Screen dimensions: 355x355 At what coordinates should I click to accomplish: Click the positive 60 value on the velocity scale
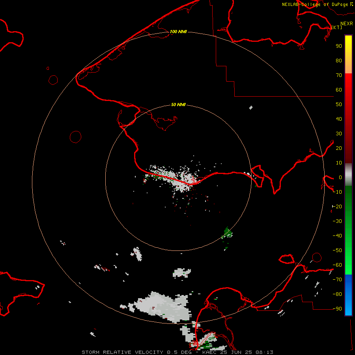point(339,90)
